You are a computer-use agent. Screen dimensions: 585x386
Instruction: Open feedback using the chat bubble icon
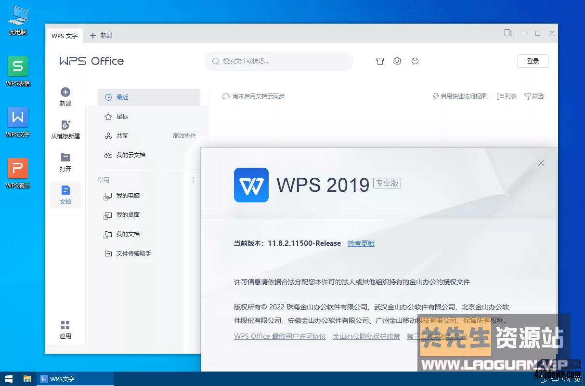point(415,61)
